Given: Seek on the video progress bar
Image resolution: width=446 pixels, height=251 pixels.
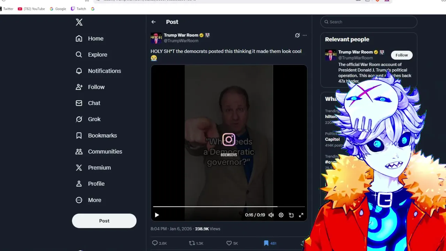Looking at the screenshot, I should (x=229, y=207).
